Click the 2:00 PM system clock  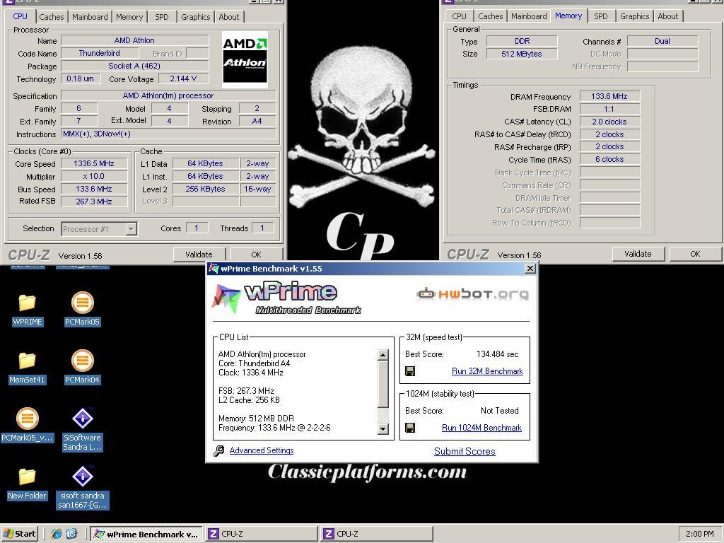coord(699,534)
